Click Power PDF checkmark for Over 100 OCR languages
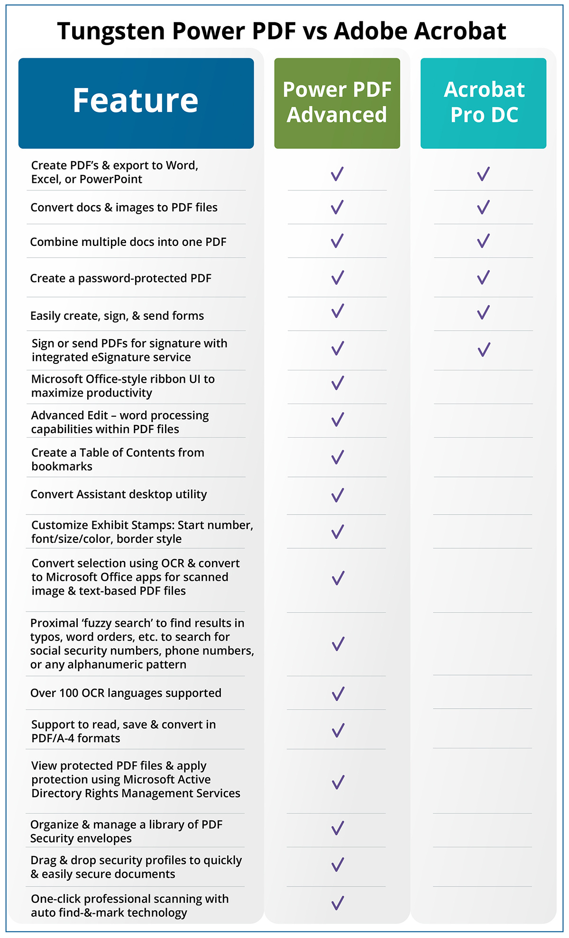Screen dimensions: 569x938 [338, 694]
